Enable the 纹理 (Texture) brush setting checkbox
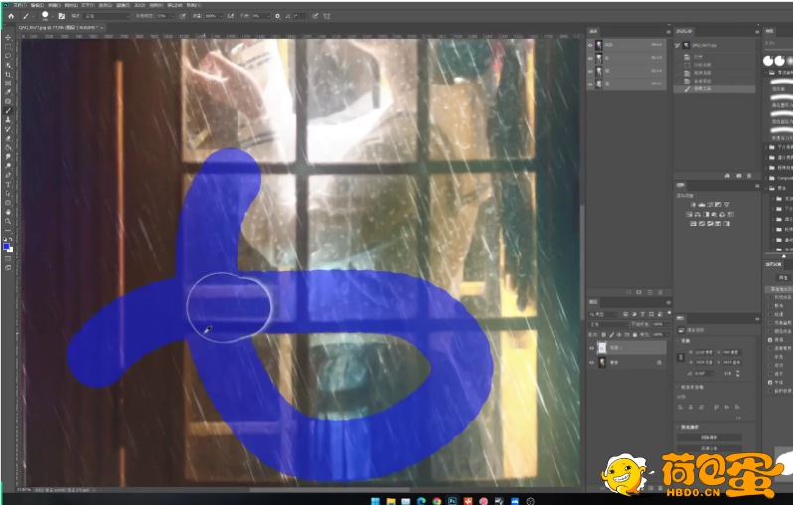The width and height of the screenshot is (793, 505). (770, 314)
